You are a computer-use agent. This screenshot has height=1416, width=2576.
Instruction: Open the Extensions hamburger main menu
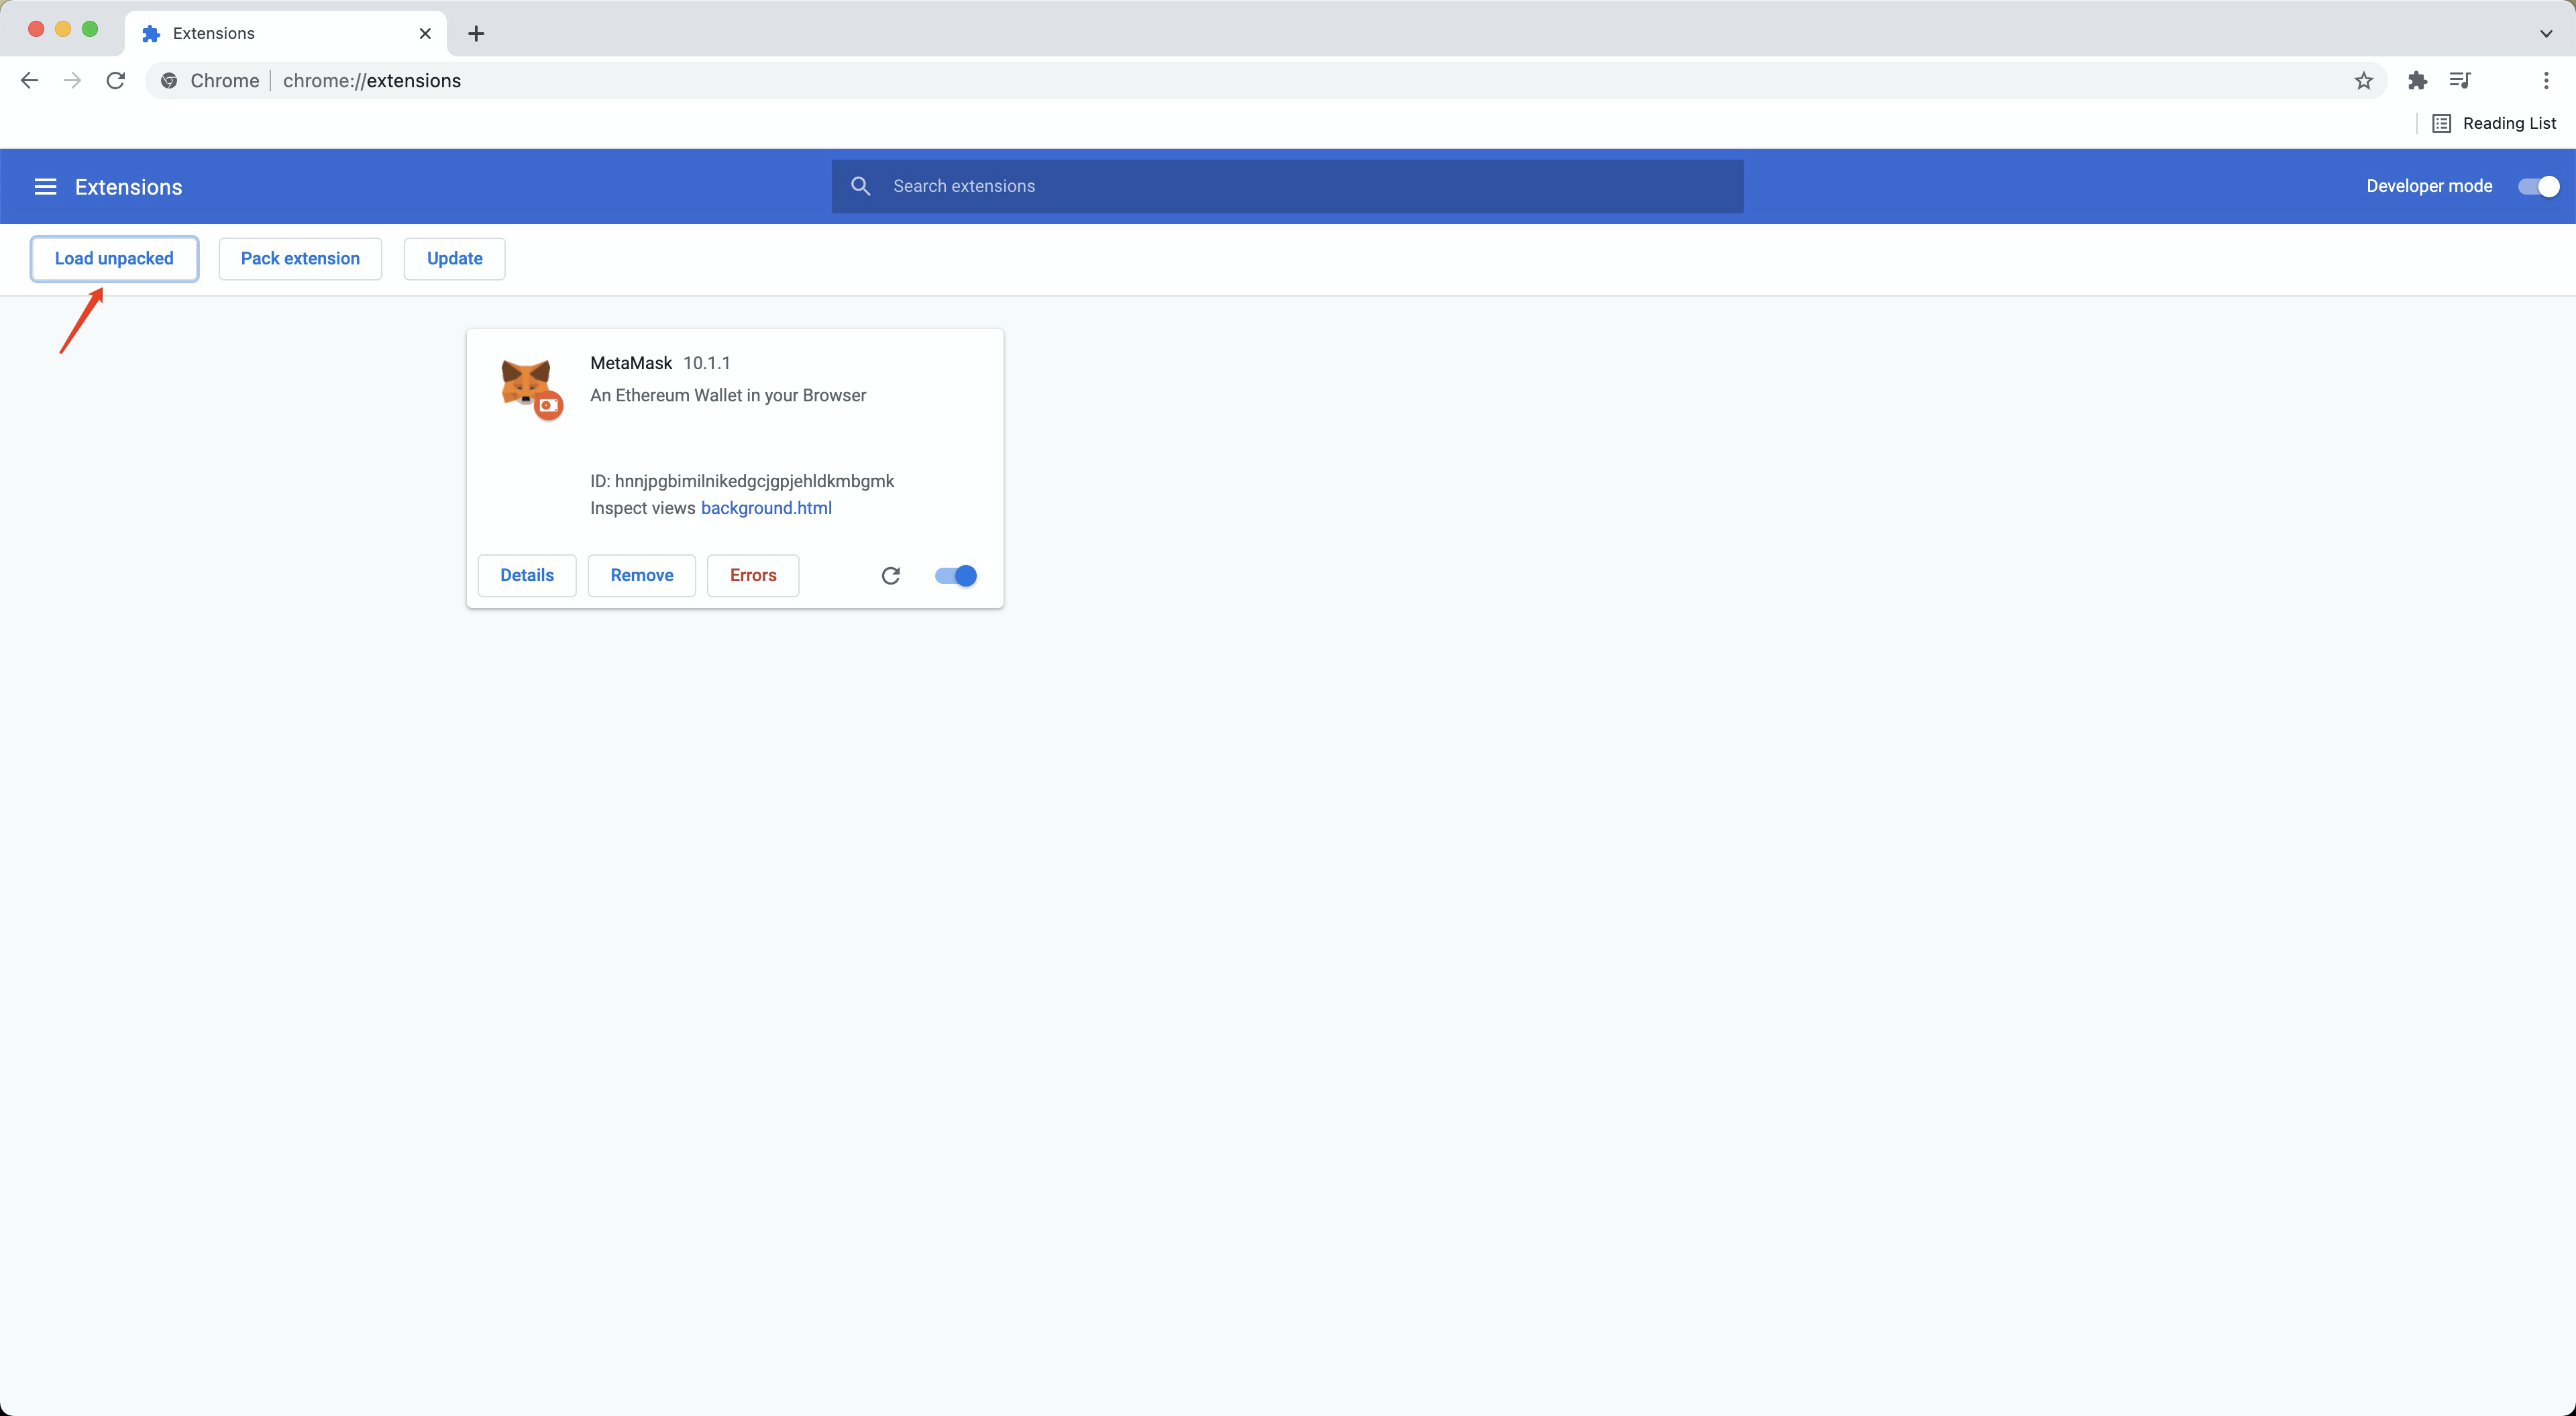pos(45,187)
